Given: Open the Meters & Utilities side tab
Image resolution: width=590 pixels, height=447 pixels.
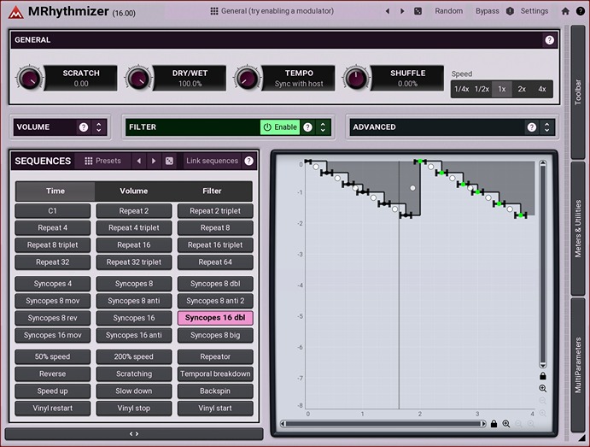Looking at the screenshot, I should (x=578, y=229).
